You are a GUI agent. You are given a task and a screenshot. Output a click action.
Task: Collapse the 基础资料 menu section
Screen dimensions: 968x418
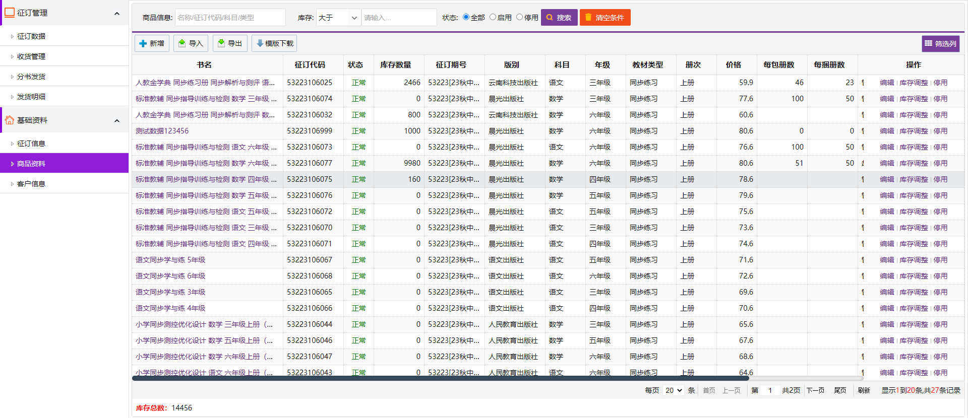(x=117, y=120)
